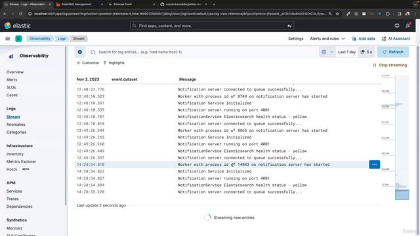Click the log row with process id 14043

228,165
